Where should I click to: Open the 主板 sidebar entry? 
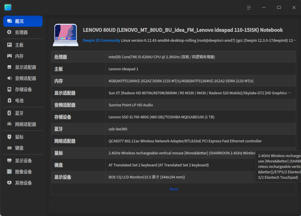pos(23,45)
